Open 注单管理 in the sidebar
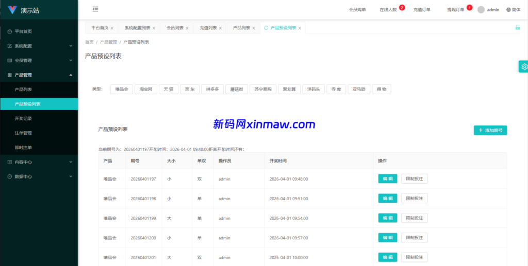This screenshot has height=266, width=528. click(x=39, y=133)
